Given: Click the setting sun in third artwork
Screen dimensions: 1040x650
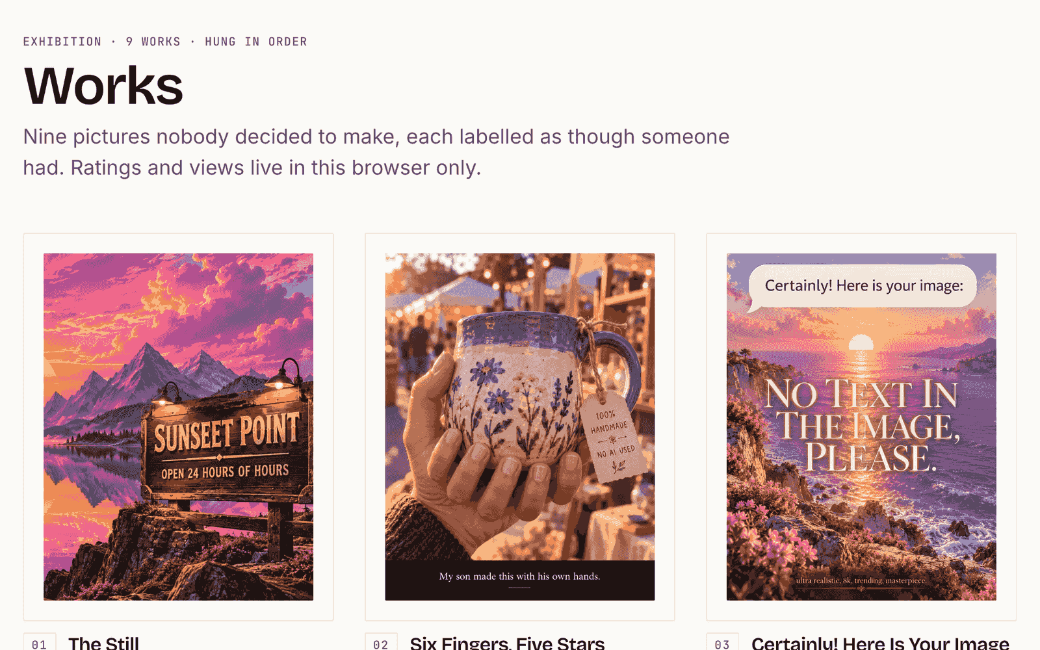Looking at the screenshot, I should [x=861, y=343].
